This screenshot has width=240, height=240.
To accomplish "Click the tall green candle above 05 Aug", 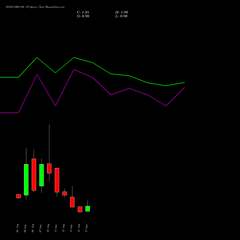I will pyautogui.click(x=26, y=180).
